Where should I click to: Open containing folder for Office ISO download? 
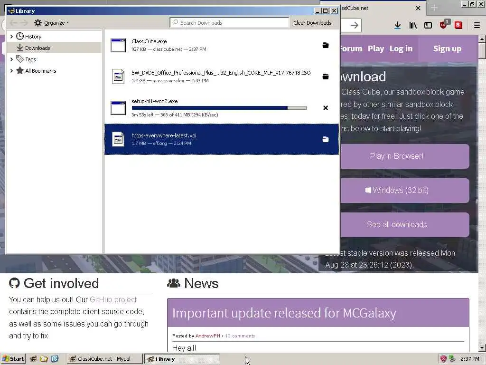tap(326, 77)
